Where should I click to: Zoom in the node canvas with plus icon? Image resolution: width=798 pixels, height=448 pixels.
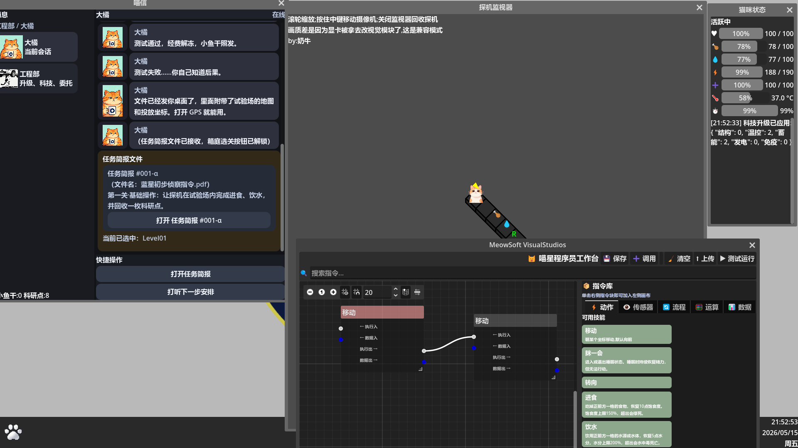[333, 292]
